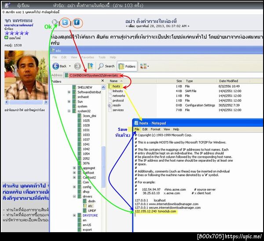Select the disdn folder in tree
This screenshot has height=241, width=264.
point(90,201)
